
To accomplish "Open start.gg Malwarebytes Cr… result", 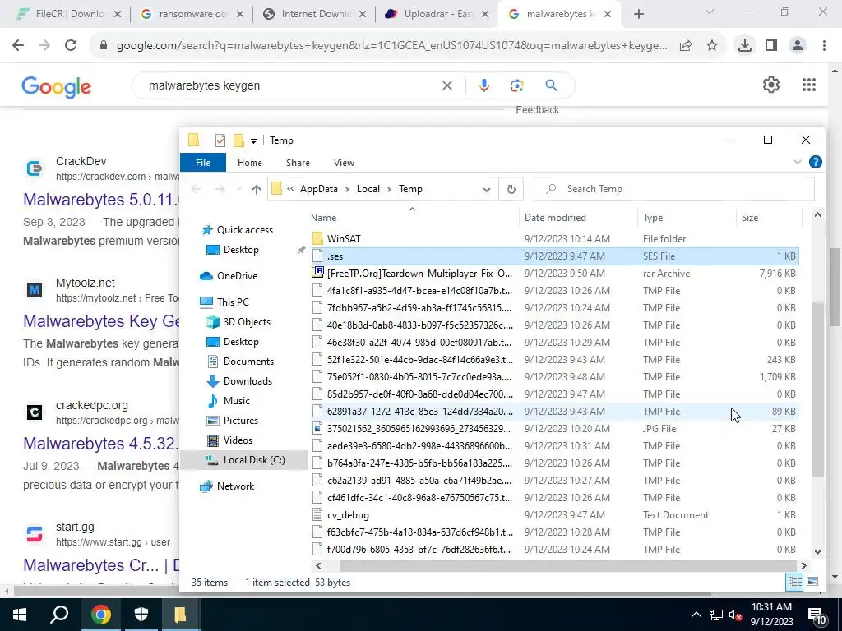I will tap(101, 565).
